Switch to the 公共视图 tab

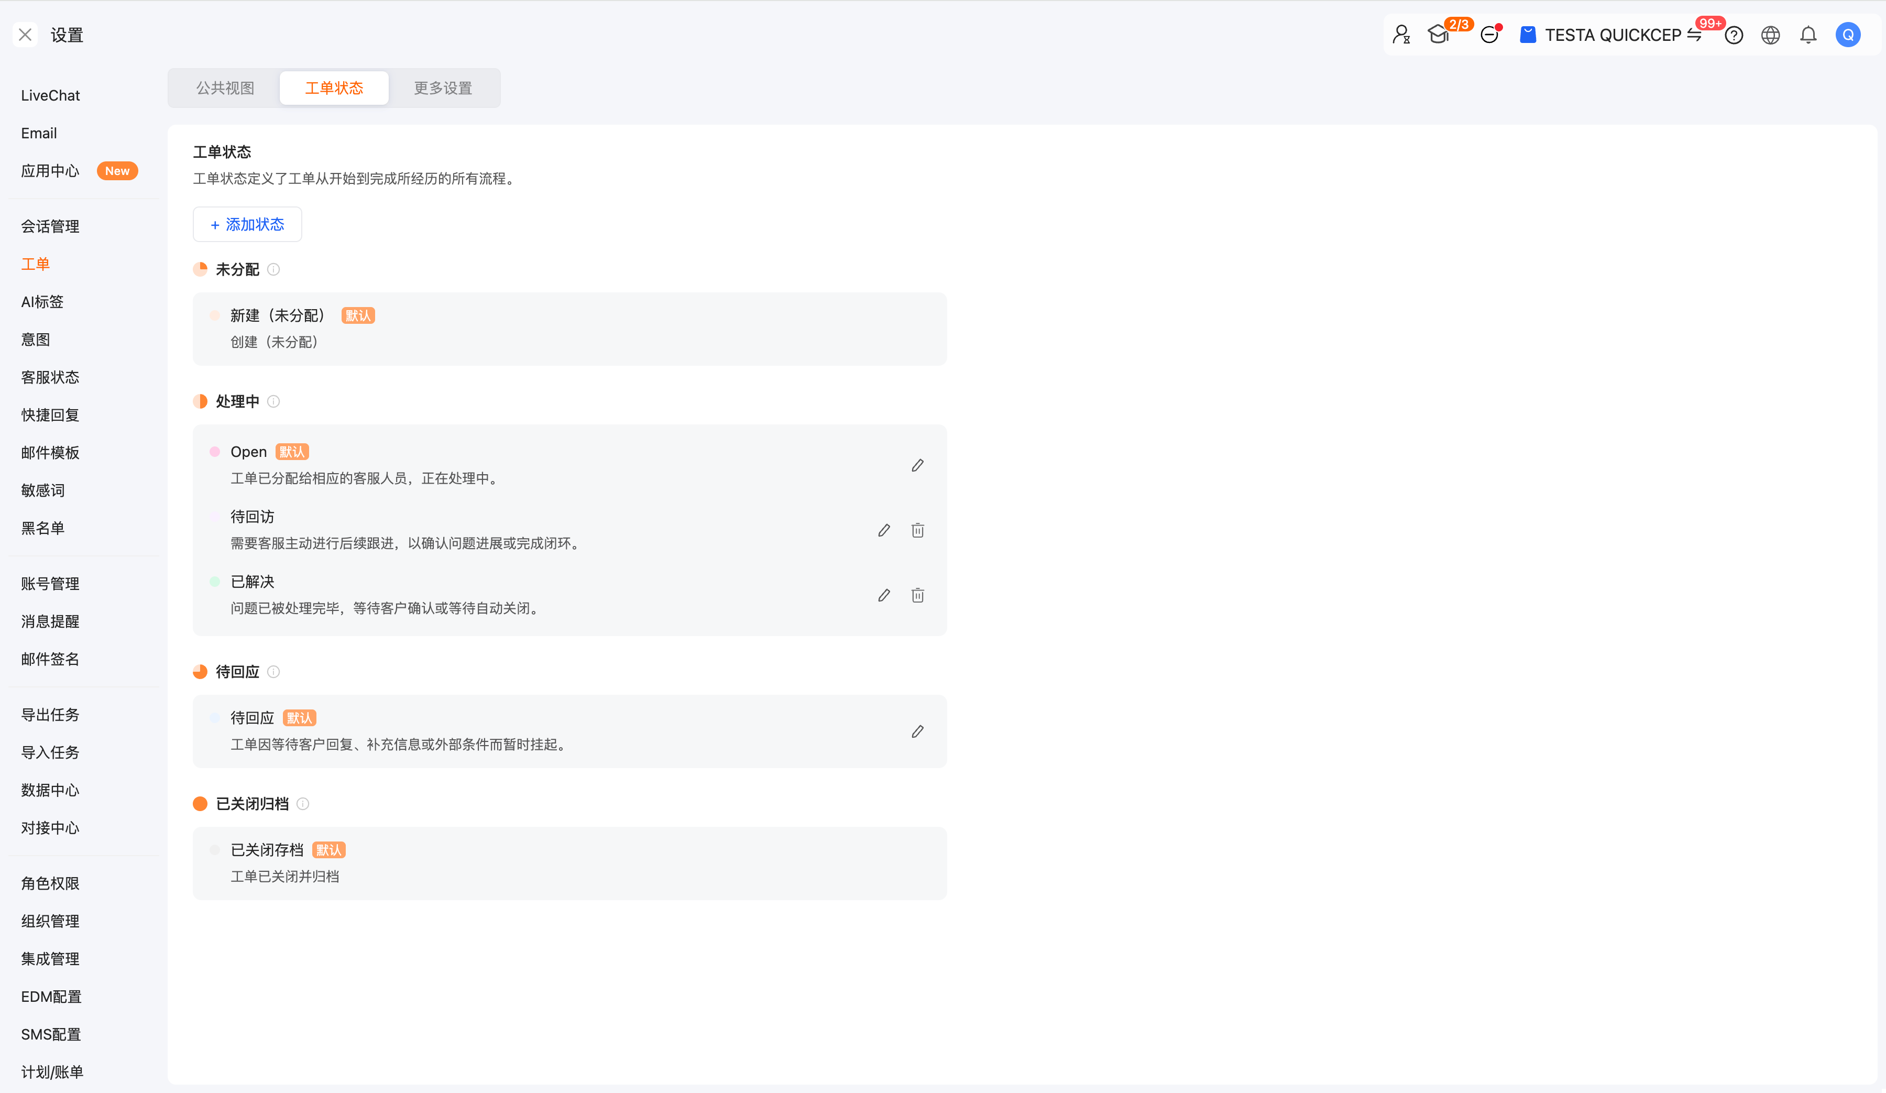pos(225,89)
